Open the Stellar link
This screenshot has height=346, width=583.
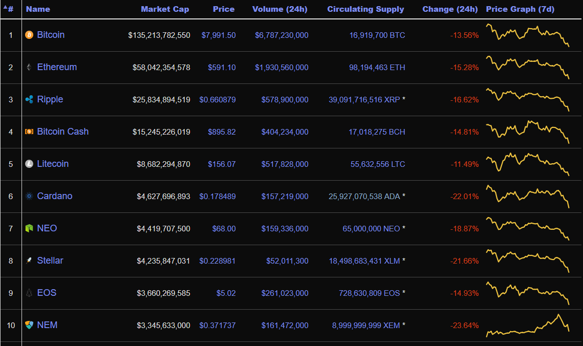coord(50,261)
